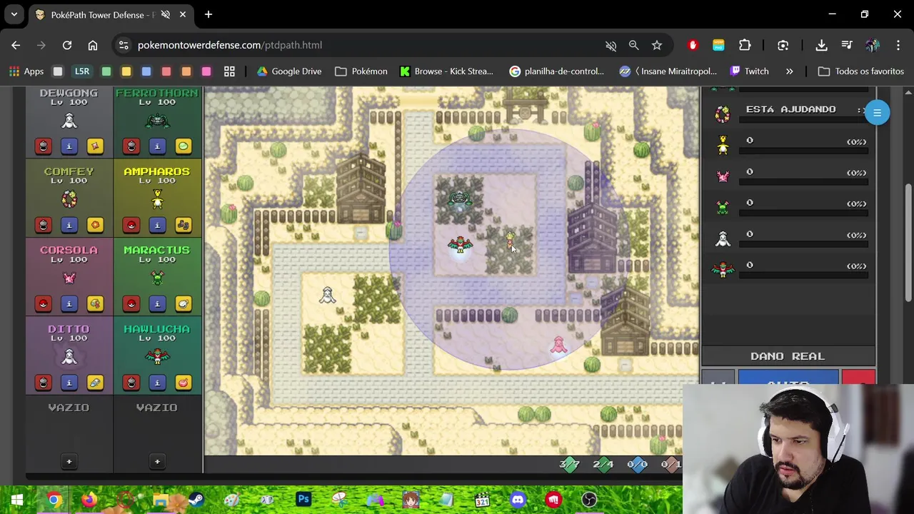The image size is (914, 514).
Task: Open the Google Drive bookmark
Action: (288, 71)
